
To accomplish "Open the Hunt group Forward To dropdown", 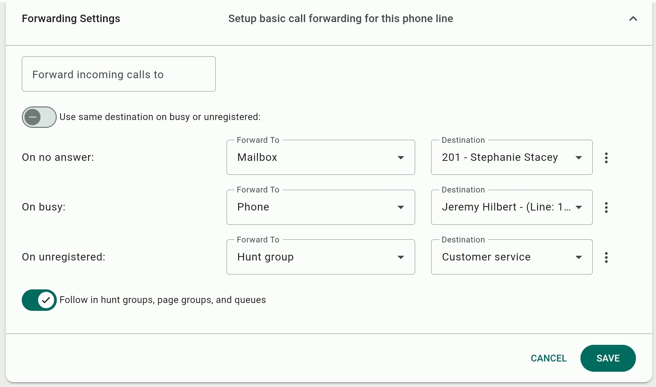I will coord(320,257).
